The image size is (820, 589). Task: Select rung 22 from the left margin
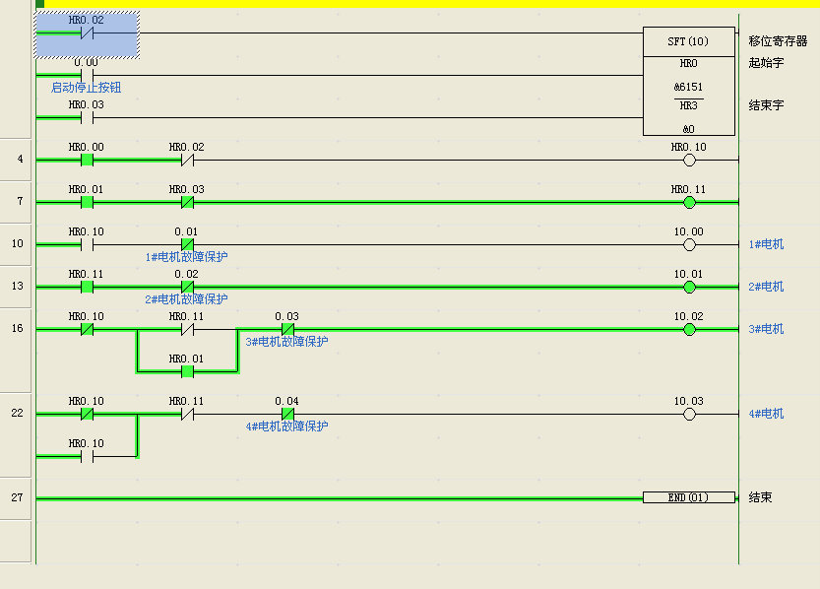(x=17, y=413)
